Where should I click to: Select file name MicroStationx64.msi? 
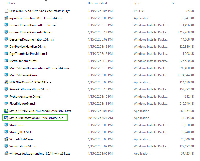tap(23, 75)
